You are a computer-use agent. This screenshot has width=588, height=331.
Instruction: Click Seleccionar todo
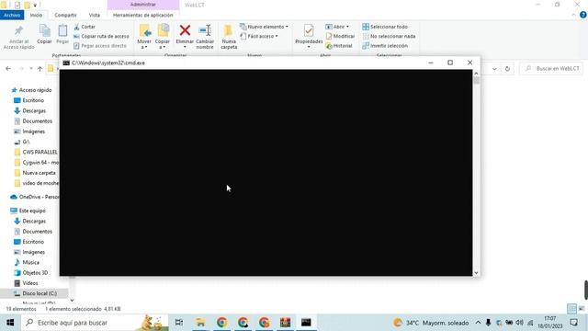[385, 27]
